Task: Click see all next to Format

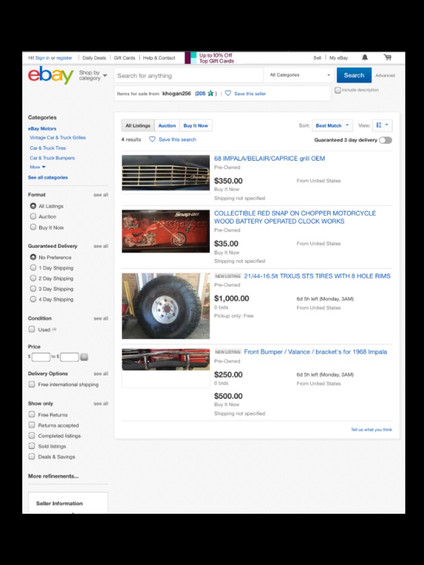Action: (100, 195)
